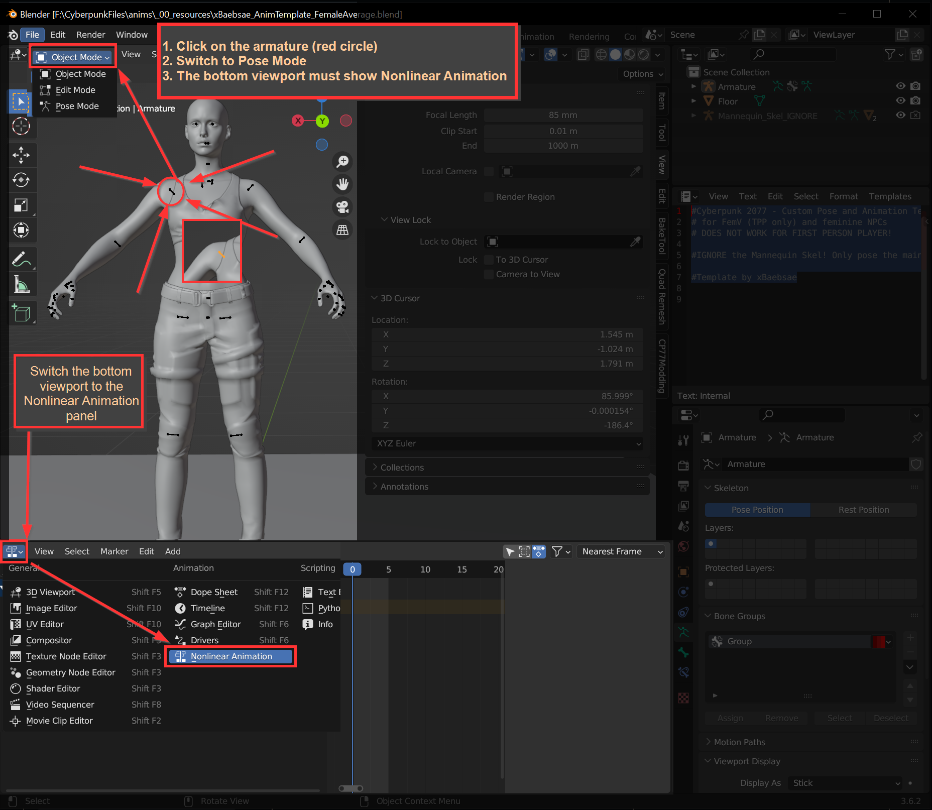Expand the Collections panel
Screen dimensions: 932x810
pyautogui.click(x=402, y=468)
